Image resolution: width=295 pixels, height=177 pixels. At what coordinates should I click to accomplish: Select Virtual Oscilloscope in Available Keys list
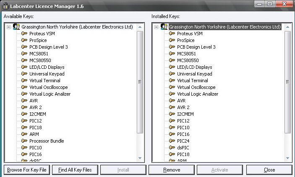tap(49, 87)
